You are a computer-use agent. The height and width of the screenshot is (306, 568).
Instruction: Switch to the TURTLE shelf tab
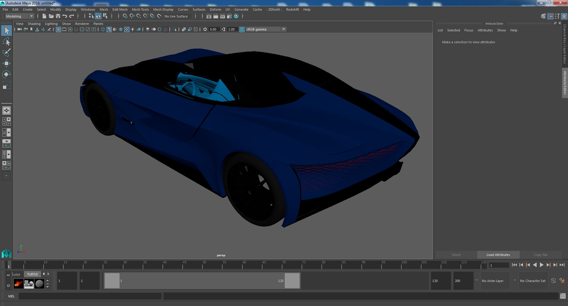[x=33, y=274]
